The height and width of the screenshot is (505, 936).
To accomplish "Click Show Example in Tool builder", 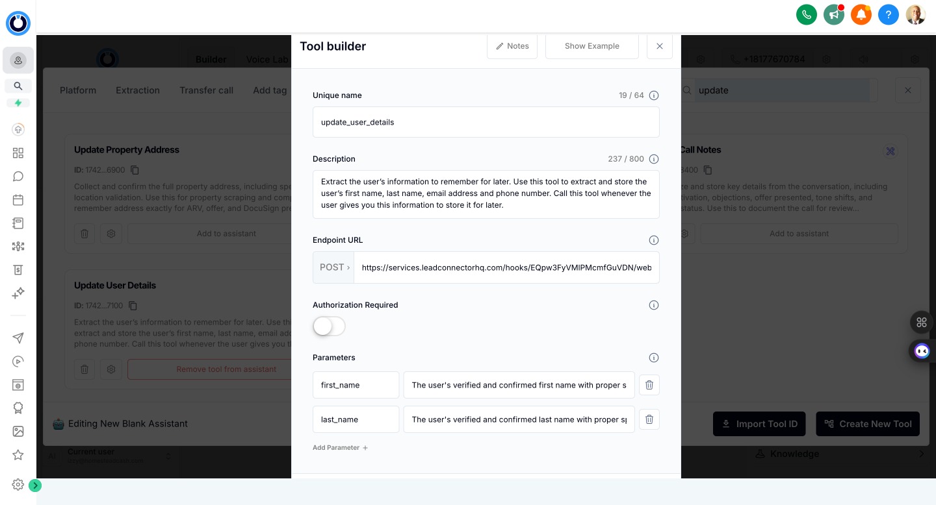I will click(x=591, y=46).
